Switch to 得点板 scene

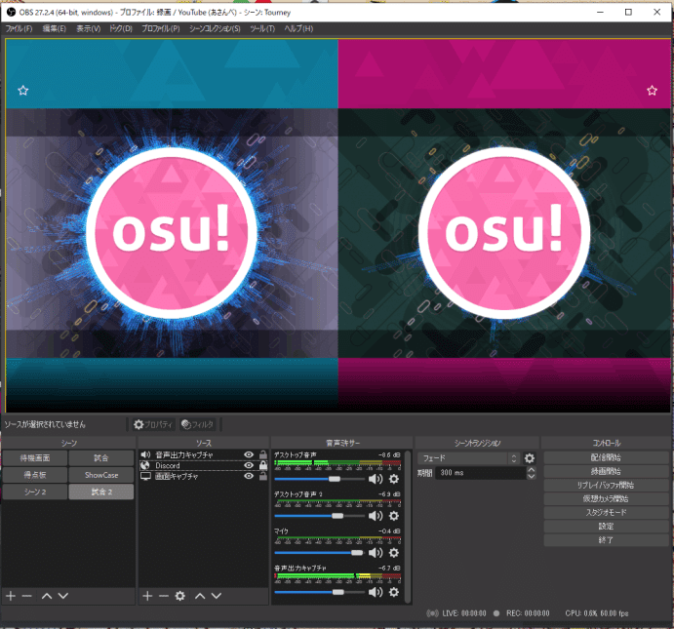(35, 475)
